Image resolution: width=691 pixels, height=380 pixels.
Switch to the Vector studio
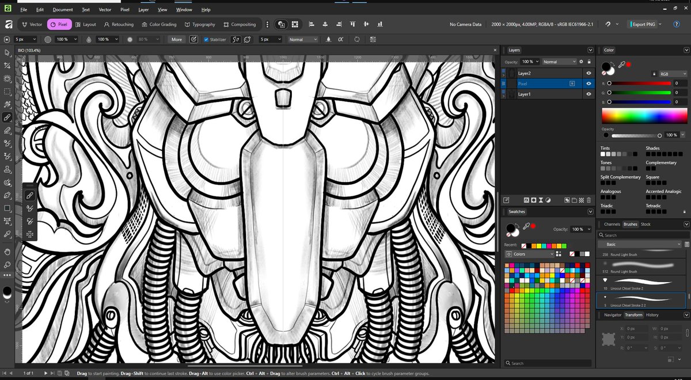tap(32, 24)
